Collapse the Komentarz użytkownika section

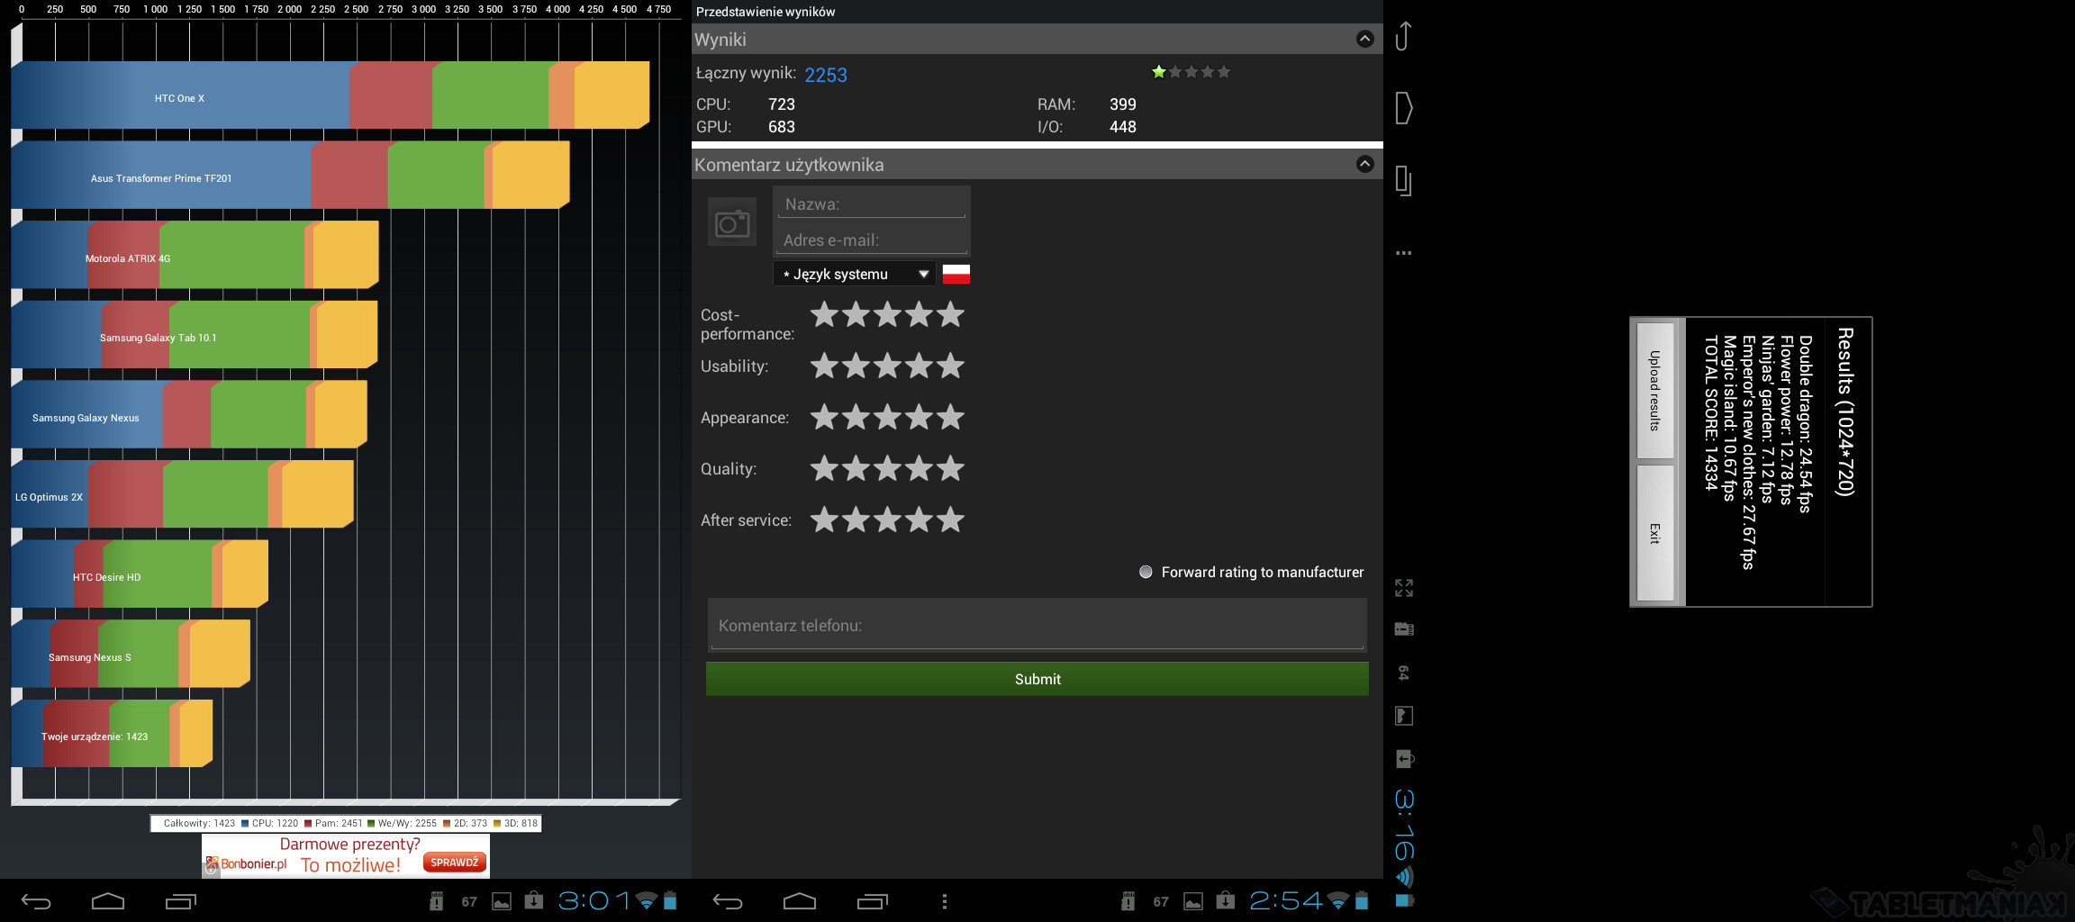(1364, 164)
